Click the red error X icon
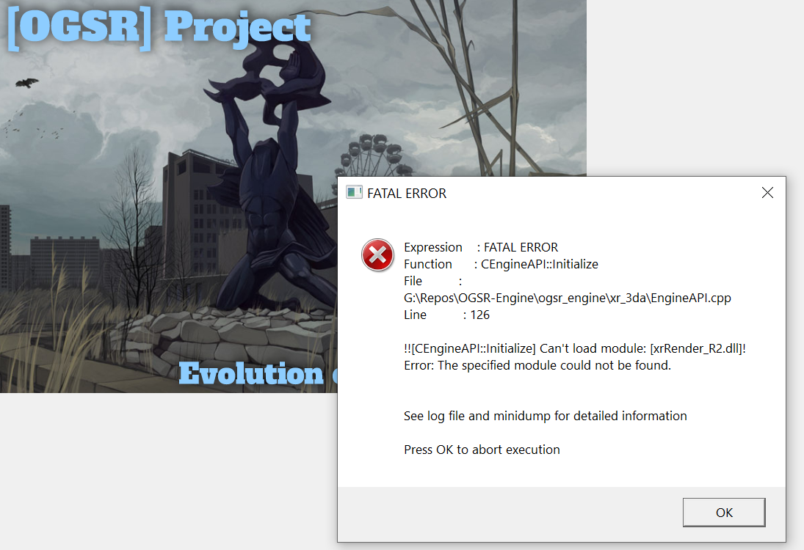 coord(377,255)
